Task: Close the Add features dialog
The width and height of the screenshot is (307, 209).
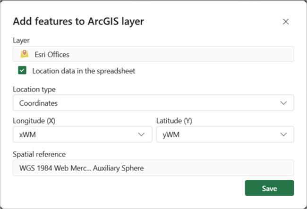Action: 285,21
